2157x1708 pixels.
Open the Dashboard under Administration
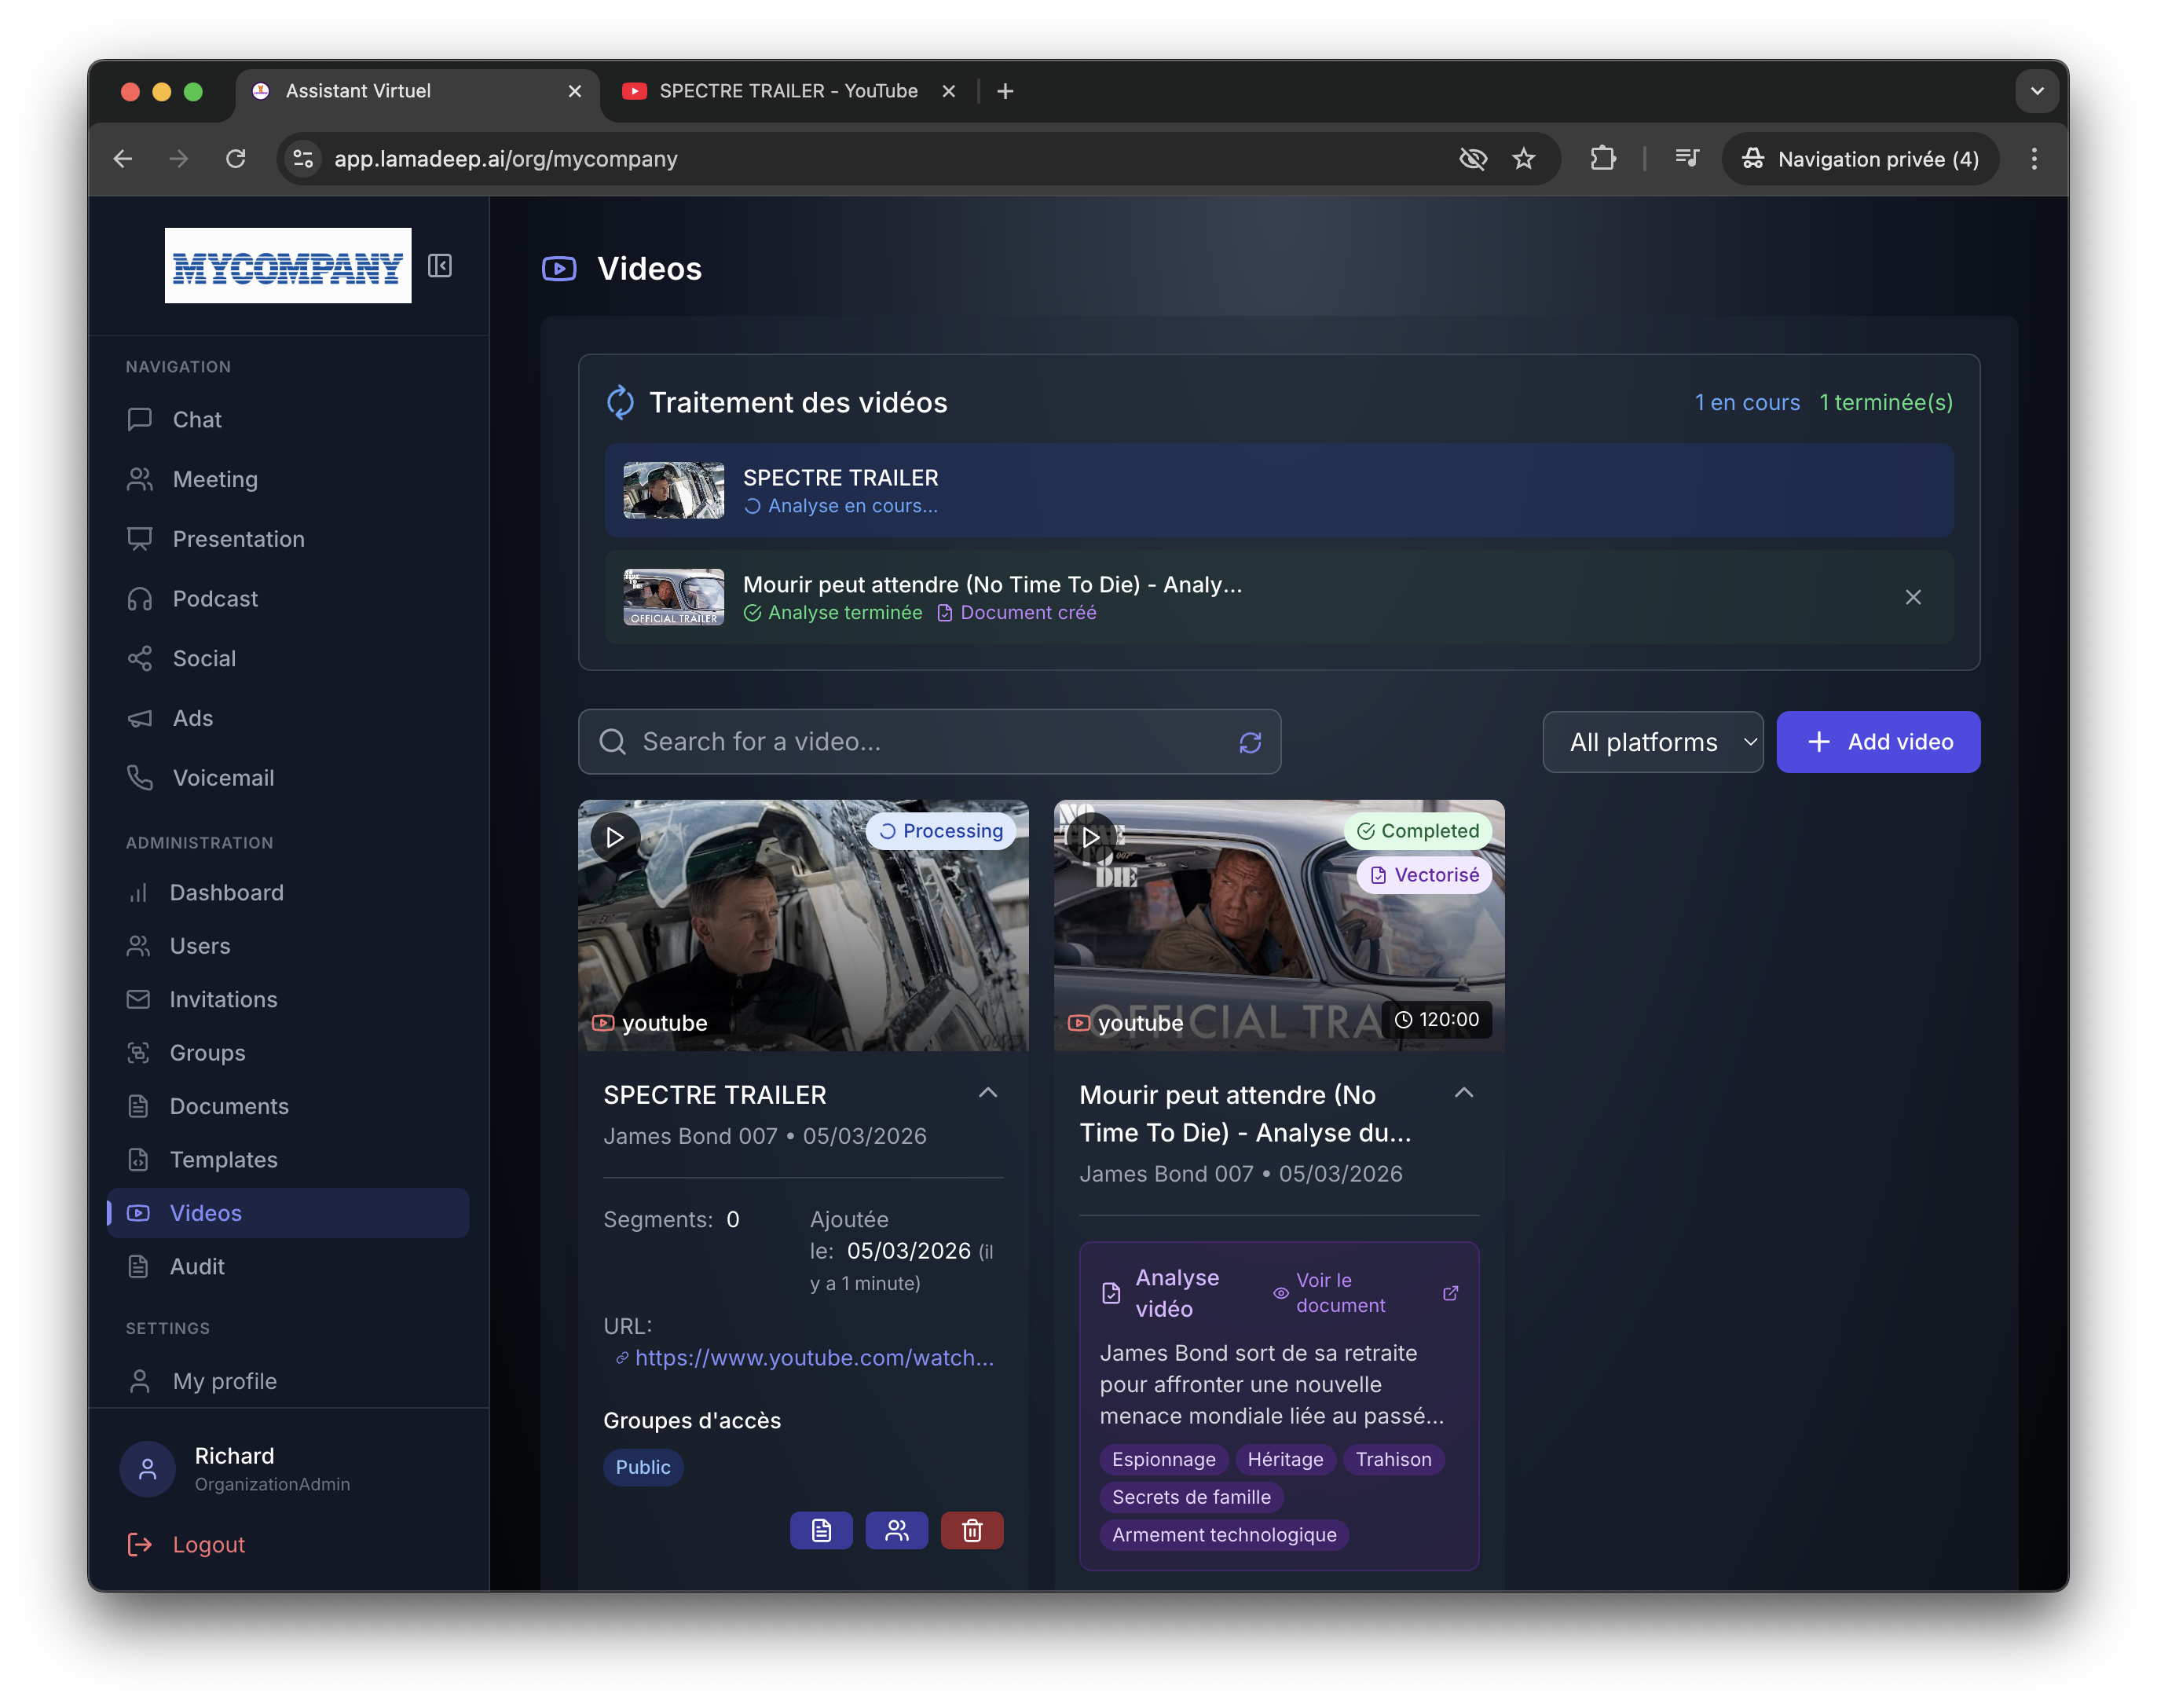pyautogui.click(x=226, y=892)
